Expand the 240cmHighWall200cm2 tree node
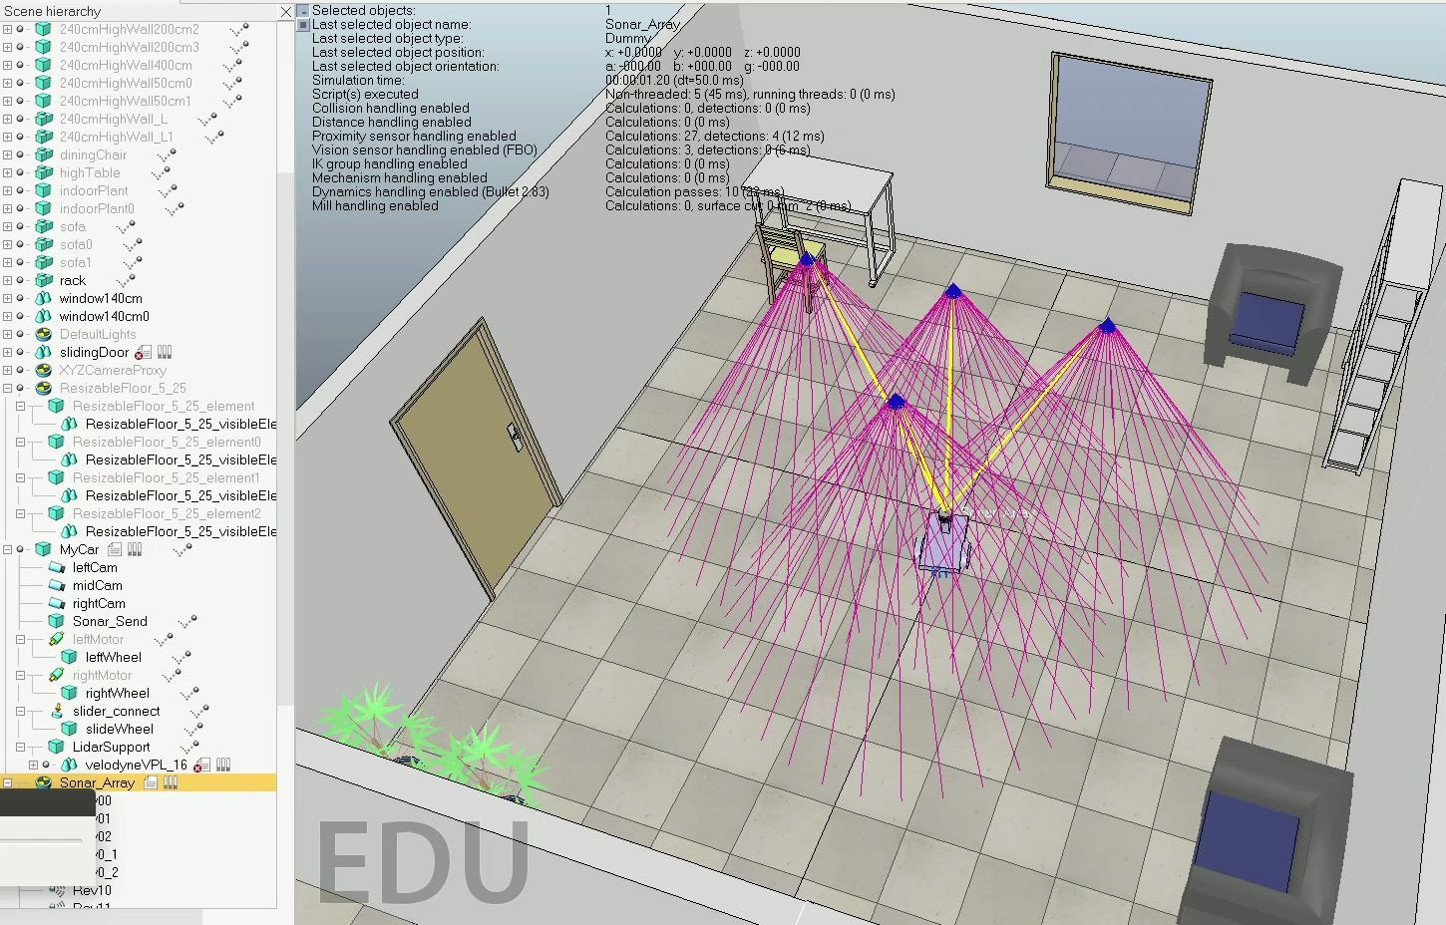 pos(8,30)
